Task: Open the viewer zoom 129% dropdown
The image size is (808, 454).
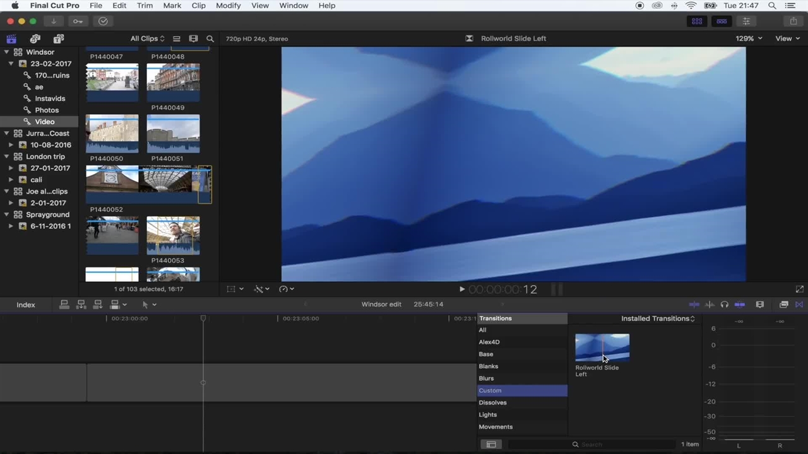Action: pyautogui.click(x=749, y=38)
